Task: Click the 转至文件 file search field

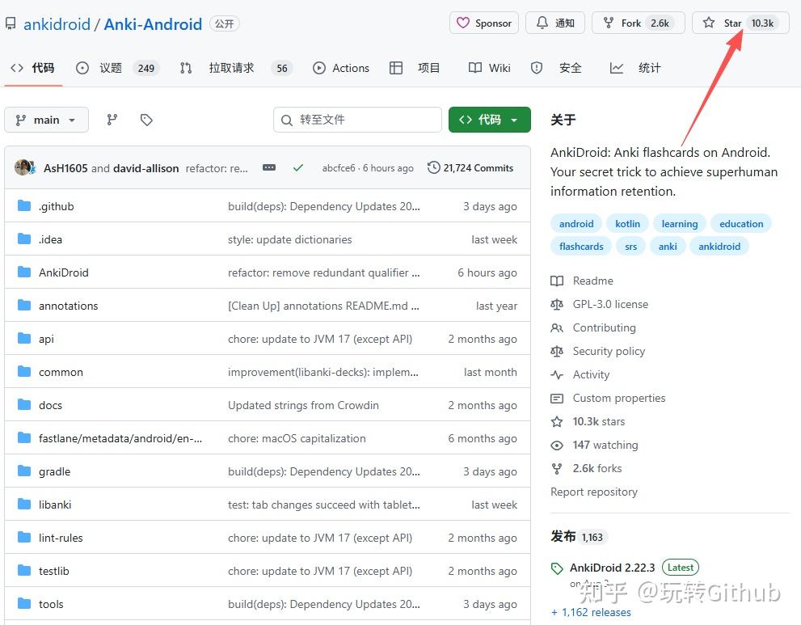Action: coord(357,120)
